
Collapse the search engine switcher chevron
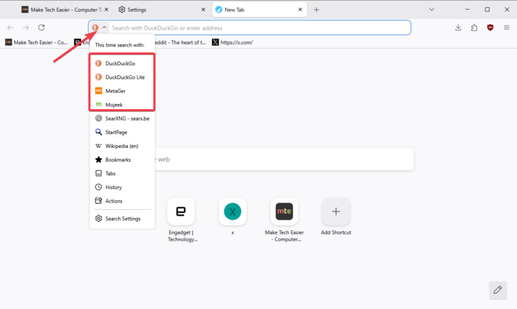[104, 28]
